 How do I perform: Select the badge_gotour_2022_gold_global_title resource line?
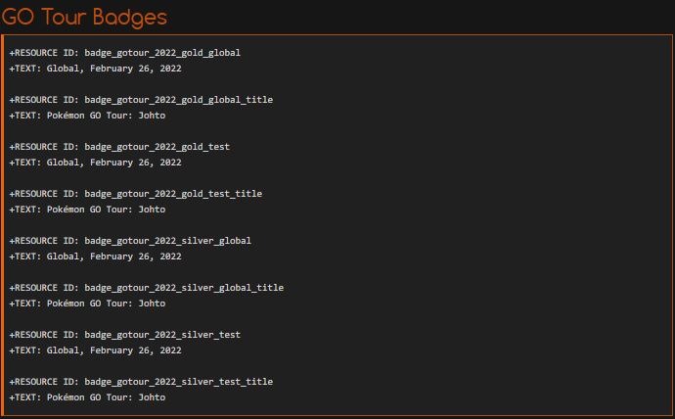point(141,100)
